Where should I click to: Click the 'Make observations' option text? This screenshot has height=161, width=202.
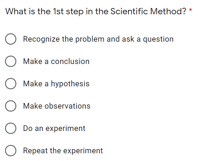(57, 106)
